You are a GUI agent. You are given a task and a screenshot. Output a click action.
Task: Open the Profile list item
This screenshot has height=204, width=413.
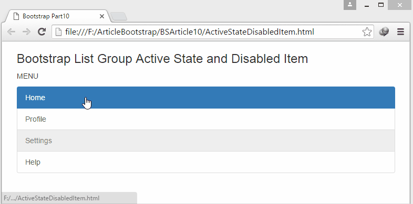(x=206, y=119)
